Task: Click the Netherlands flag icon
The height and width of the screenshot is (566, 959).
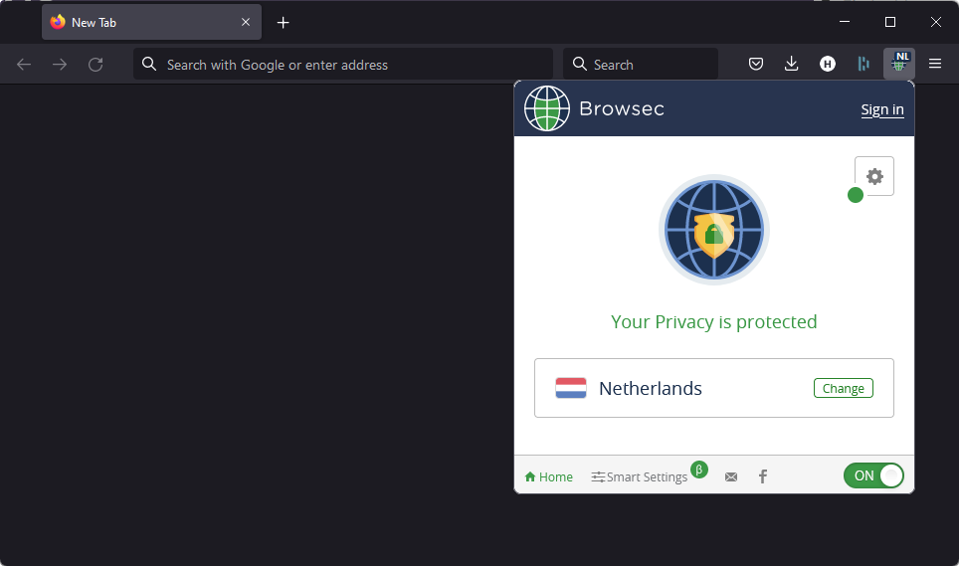Action: [571, 388]
